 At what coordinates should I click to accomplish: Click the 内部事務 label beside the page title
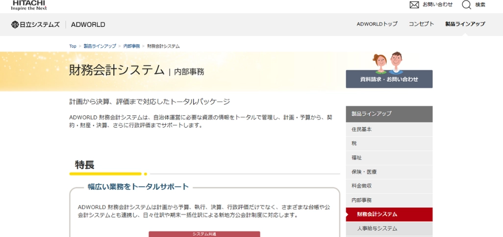pyautogui.click(x=189, y=72)
